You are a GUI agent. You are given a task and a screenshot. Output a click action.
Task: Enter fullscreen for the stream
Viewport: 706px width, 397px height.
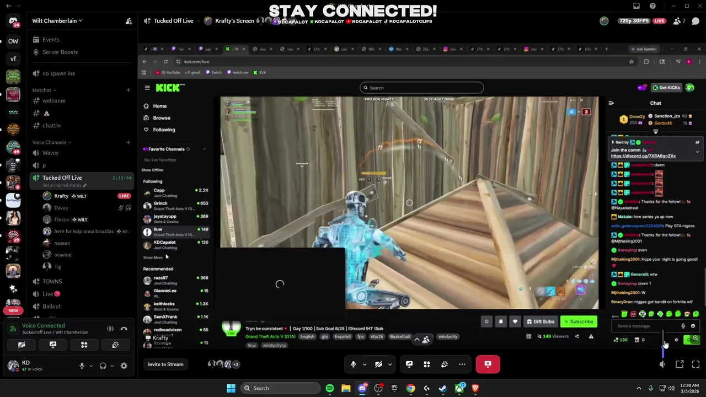(x=696, y=364)
